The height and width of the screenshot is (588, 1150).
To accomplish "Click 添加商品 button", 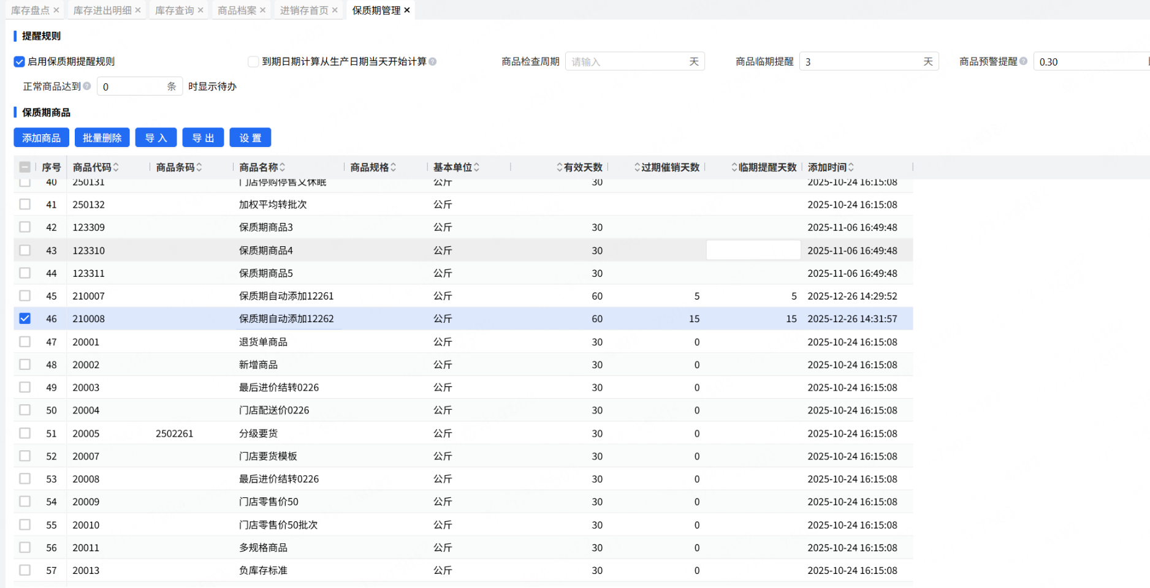I will click(41, 138).
